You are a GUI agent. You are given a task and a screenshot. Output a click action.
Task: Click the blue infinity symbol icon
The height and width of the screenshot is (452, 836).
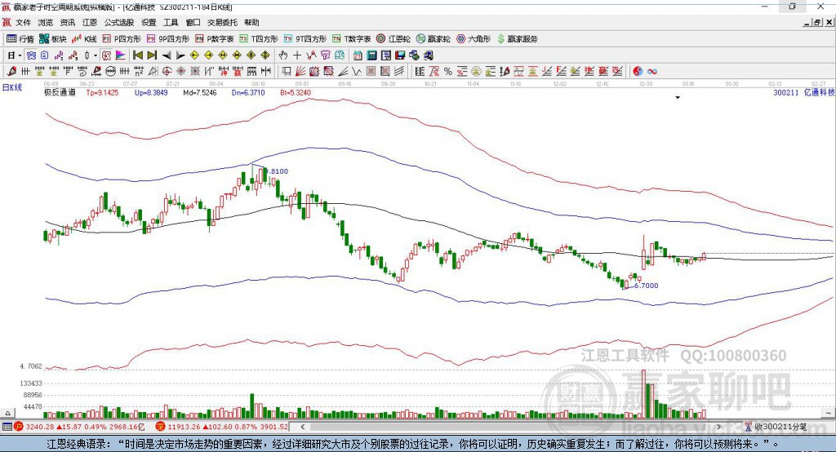click(x=652, y=72)
